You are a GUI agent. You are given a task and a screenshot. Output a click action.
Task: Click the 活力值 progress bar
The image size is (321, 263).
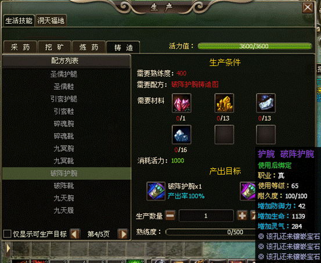255,46
